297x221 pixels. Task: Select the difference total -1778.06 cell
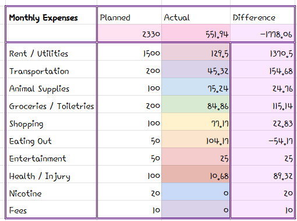pos(262,33)
